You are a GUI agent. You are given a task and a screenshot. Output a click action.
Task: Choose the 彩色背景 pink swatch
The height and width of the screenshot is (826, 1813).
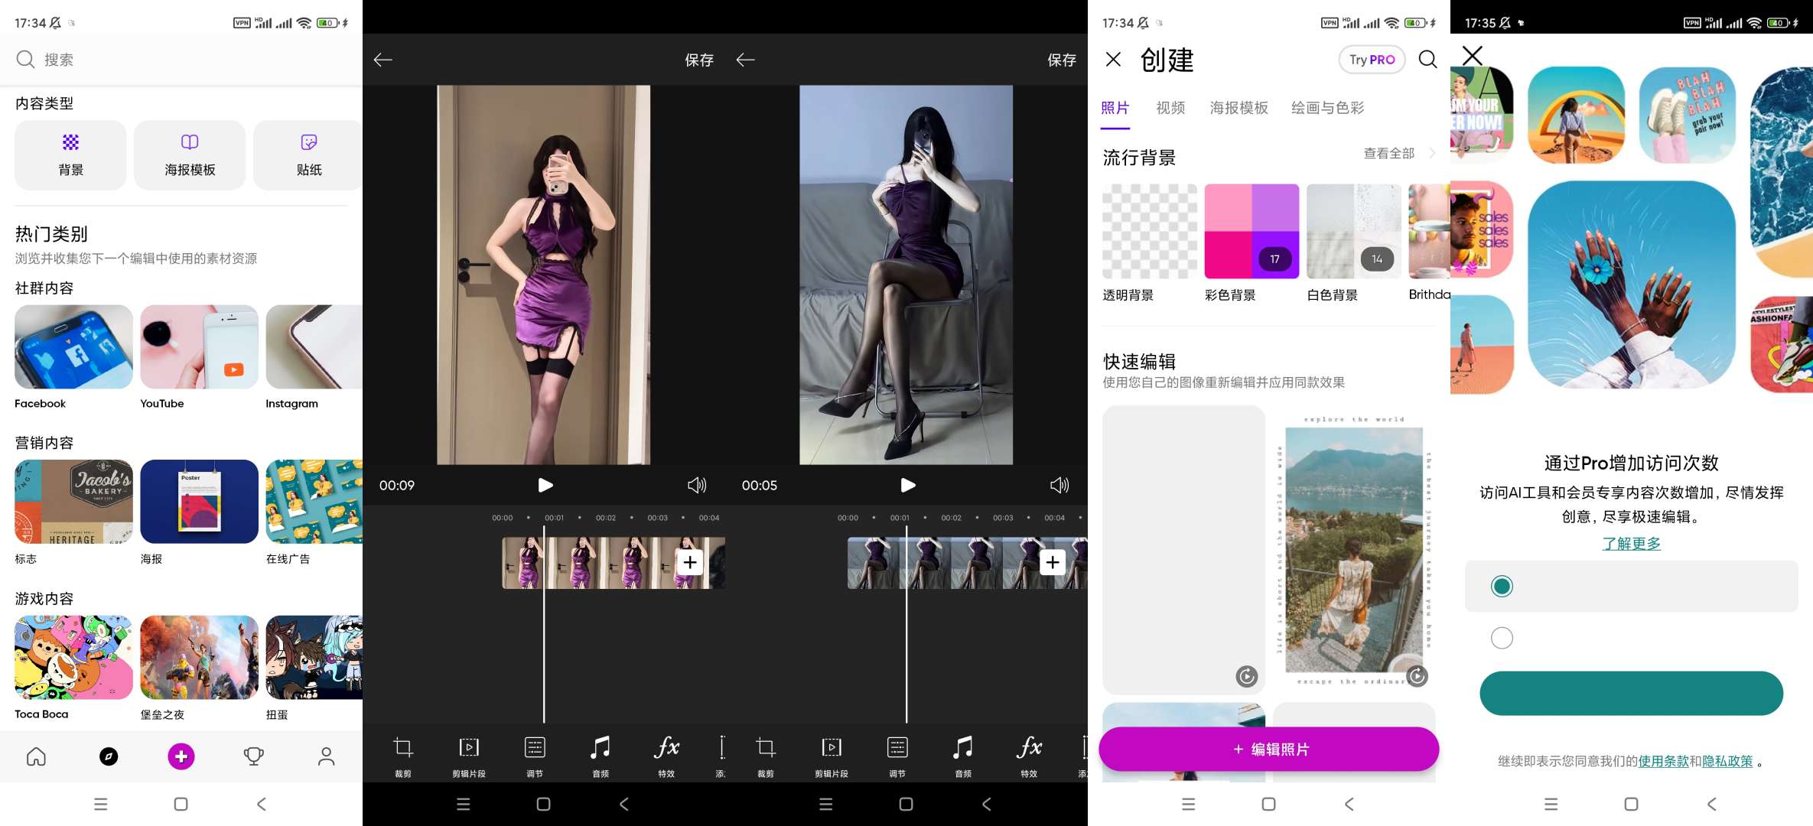click(x=1252, y=231)
